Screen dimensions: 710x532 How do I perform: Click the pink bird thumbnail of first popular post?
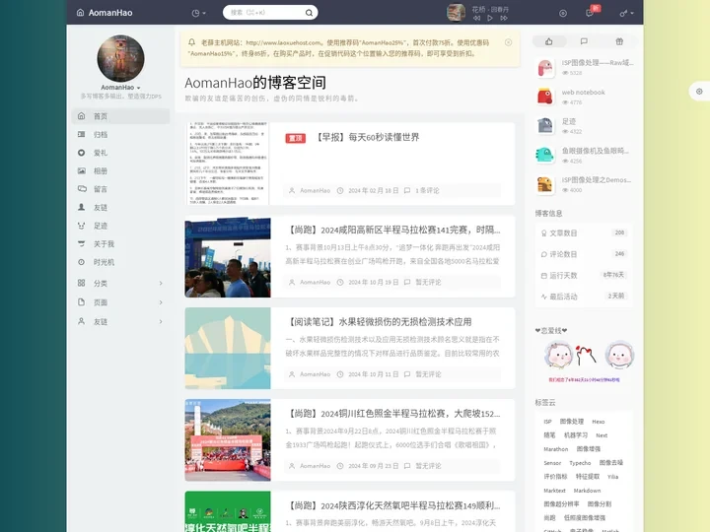pyautogui.click(x=545, y=68)
